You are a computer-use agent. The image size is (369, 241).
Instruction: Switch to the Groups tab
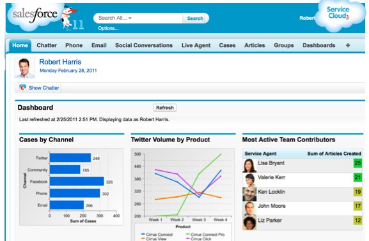click(x=283, y=45)
